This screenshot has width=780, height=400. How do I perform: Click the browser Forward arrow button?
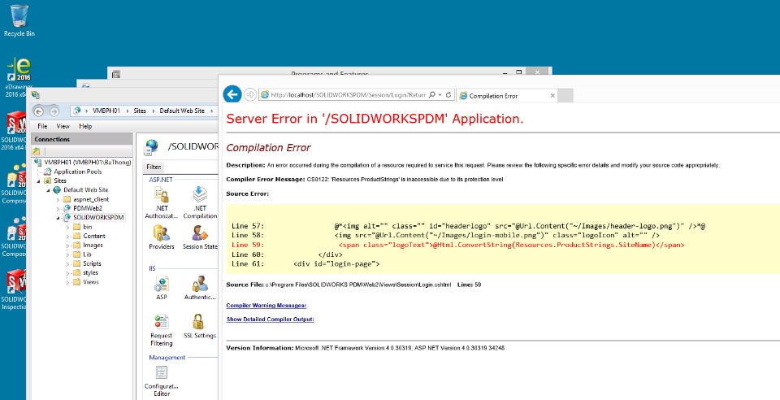pos(250,94)
